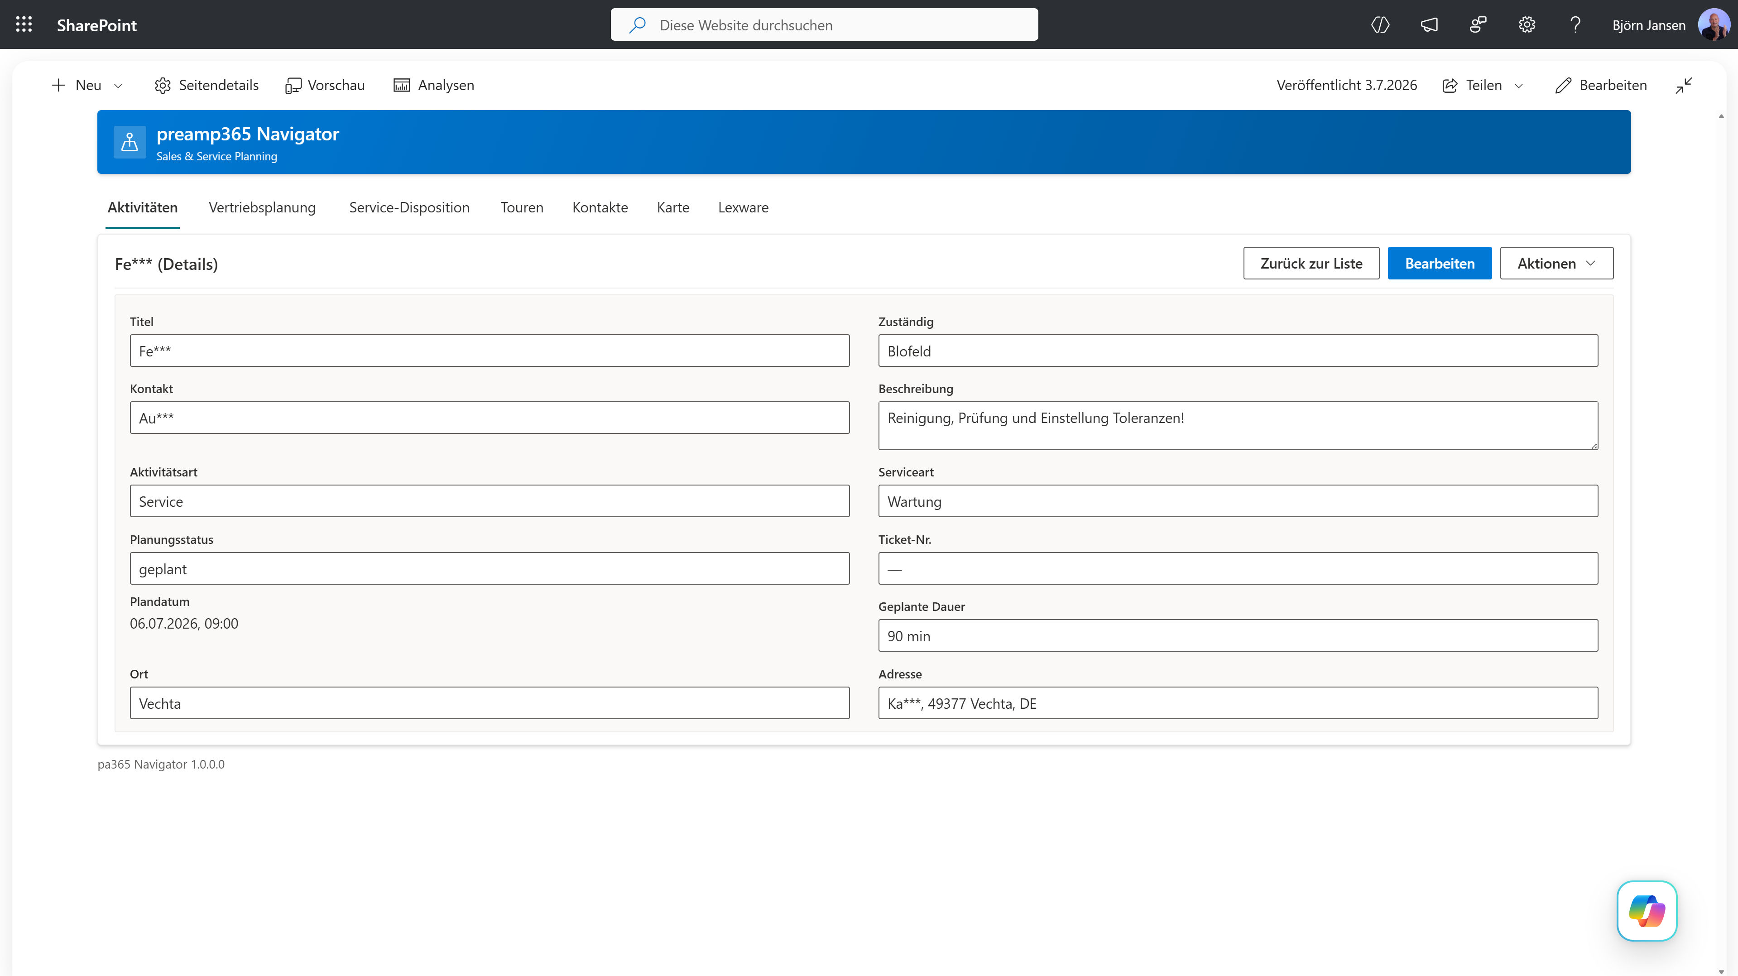Expand the Teilen dropdown chevron
This screenshot has width=1738, height=976.
pyautogui.click(x=1519, y=86)
